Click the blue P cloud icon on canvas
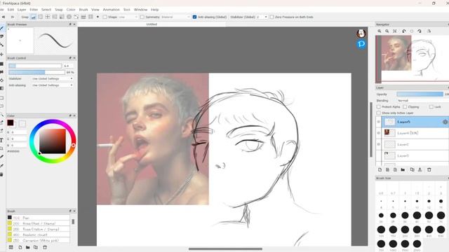Image resolution: width=449 pixels, height=252 pixels. click(361, 44)
